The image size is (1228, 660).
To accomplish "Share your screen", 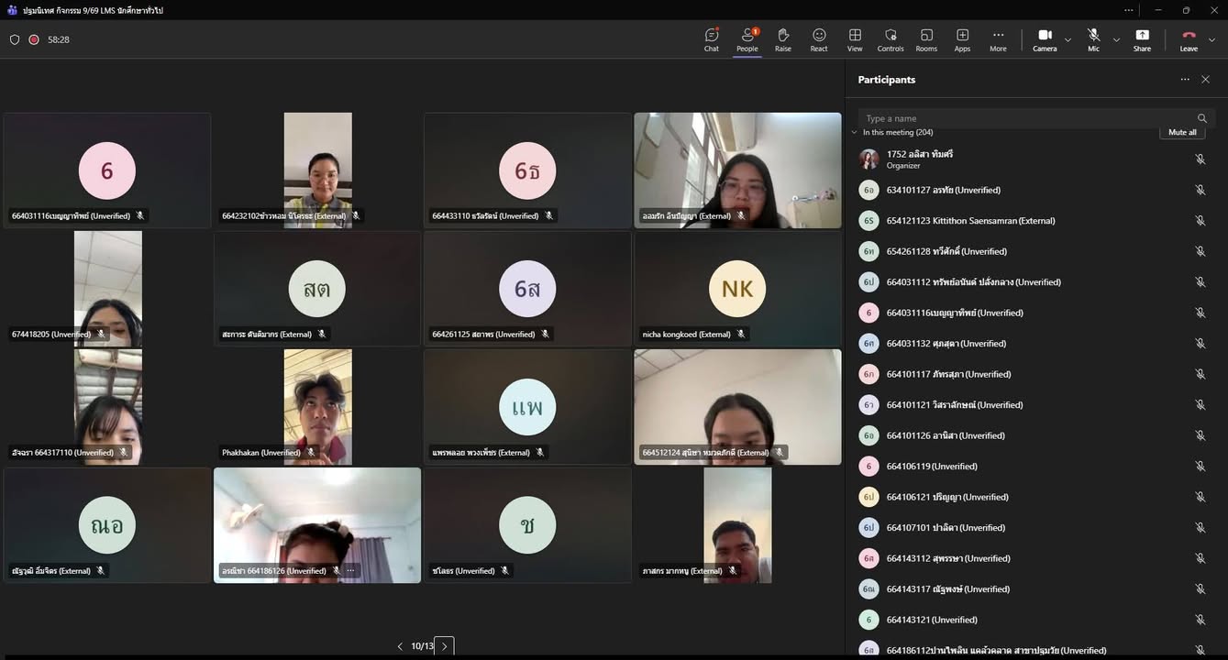I will pos(1142,39).
